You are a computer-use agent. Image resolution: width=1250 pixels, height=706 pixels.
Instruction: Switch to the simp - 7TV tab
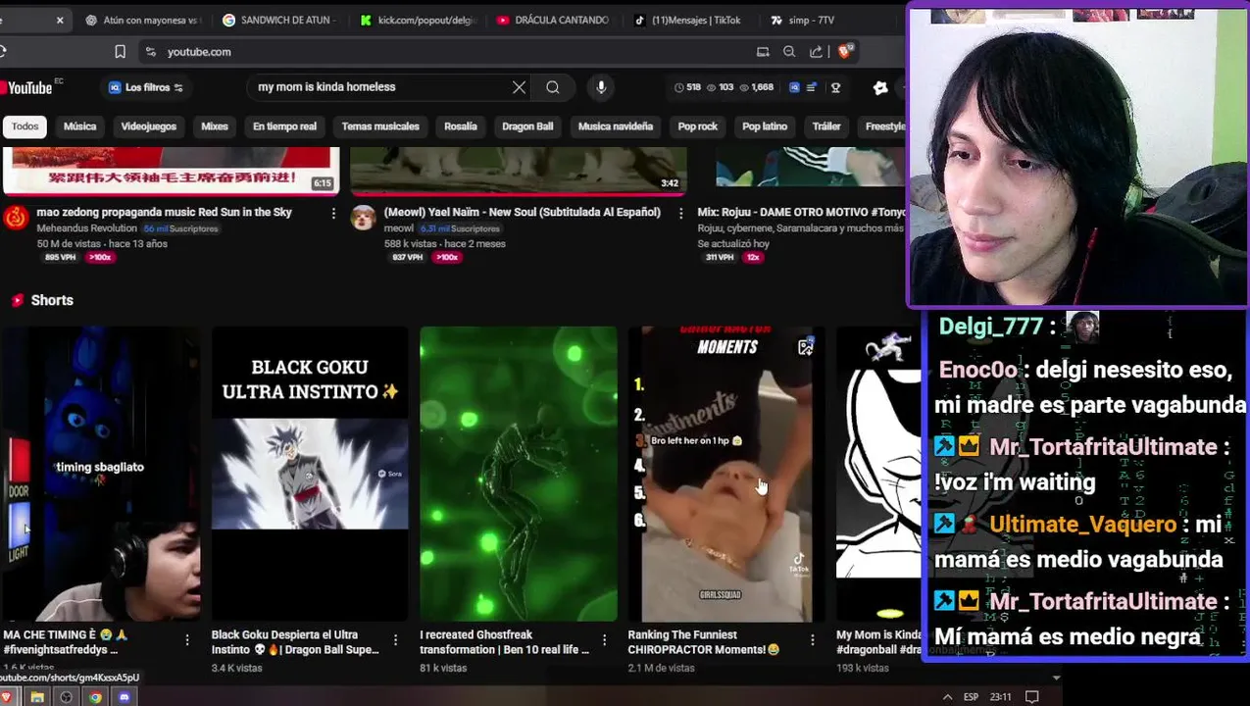point(804,20)
